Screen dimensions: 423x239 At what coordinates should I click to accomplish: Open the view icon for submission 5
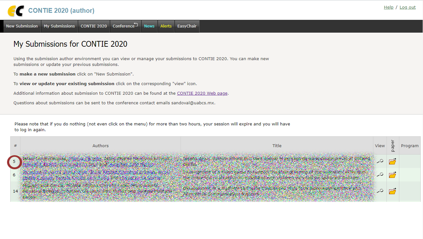tap(380, 161)
